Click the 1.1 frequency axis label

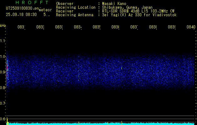[x=3, y=41]
